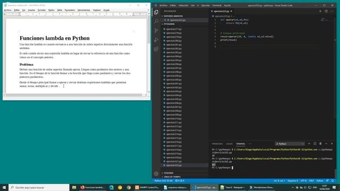This screenshot has height=191, width=340.
Task: Maximize the terminal panel with up chevron
Action: tap(326, 144)
